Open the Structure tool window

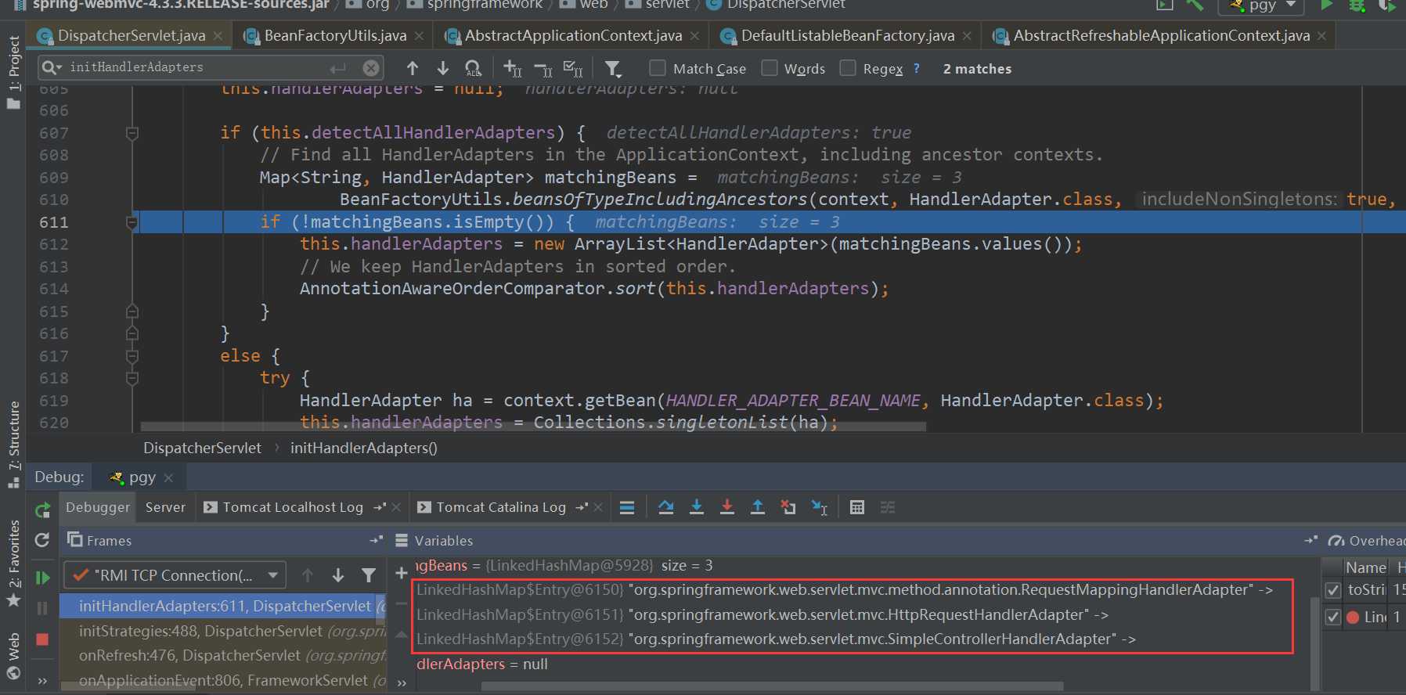(13, 444)
